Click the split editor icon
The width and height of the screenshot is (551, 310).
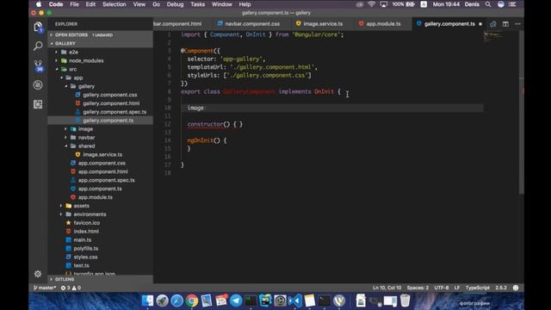coord(505,24)
